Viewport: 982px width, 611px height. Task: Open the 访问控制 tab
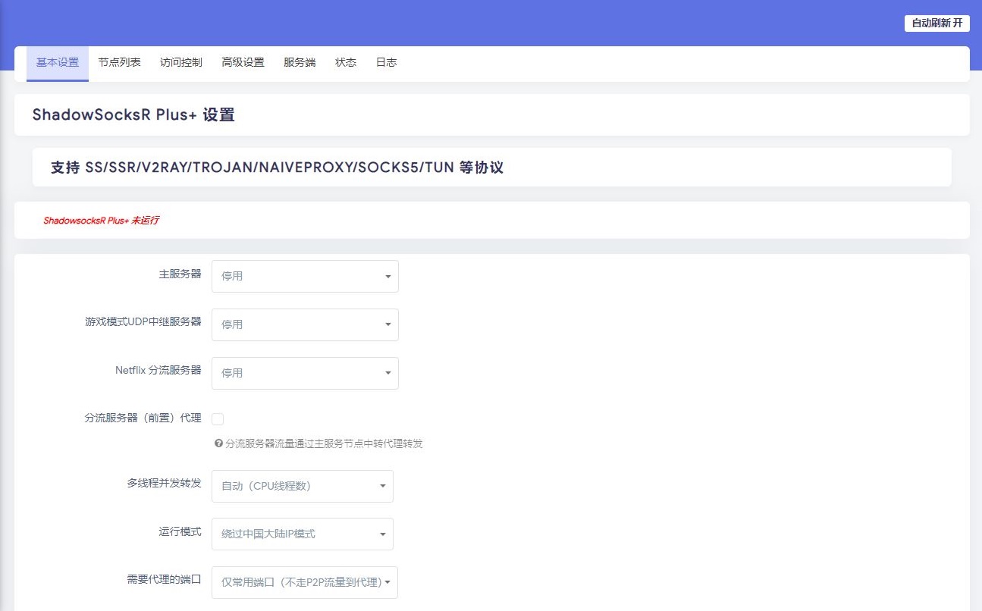coord(181,63)
